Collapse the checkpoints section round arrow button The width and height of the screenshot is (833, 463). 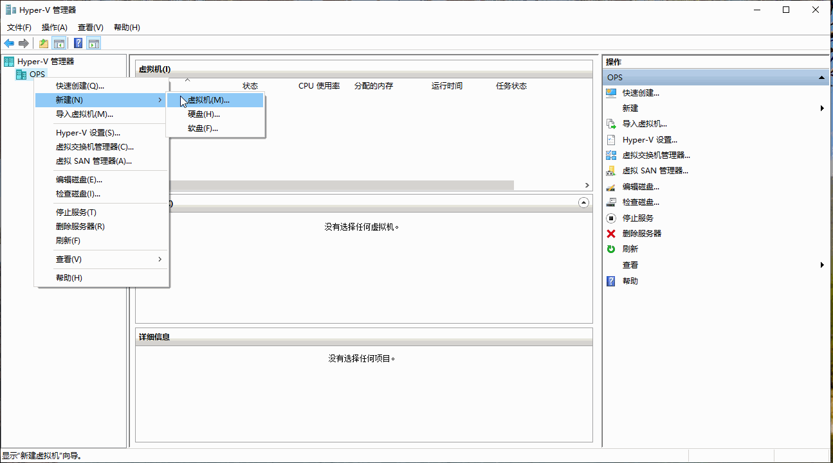click(x=583, y=202)
